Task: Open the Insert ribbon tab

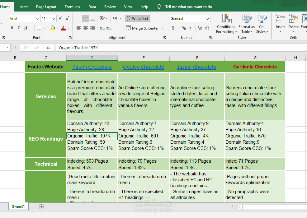Action: click(x=23, y=7)
